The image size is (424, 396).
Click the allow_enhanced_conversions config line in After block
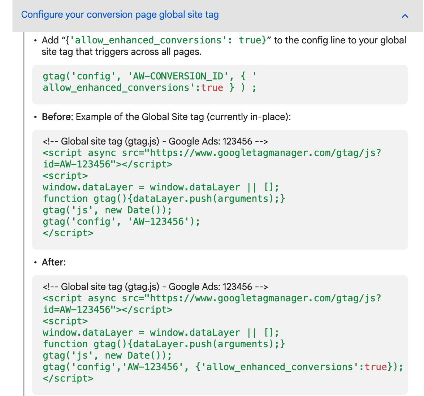[x=223, y=367]
